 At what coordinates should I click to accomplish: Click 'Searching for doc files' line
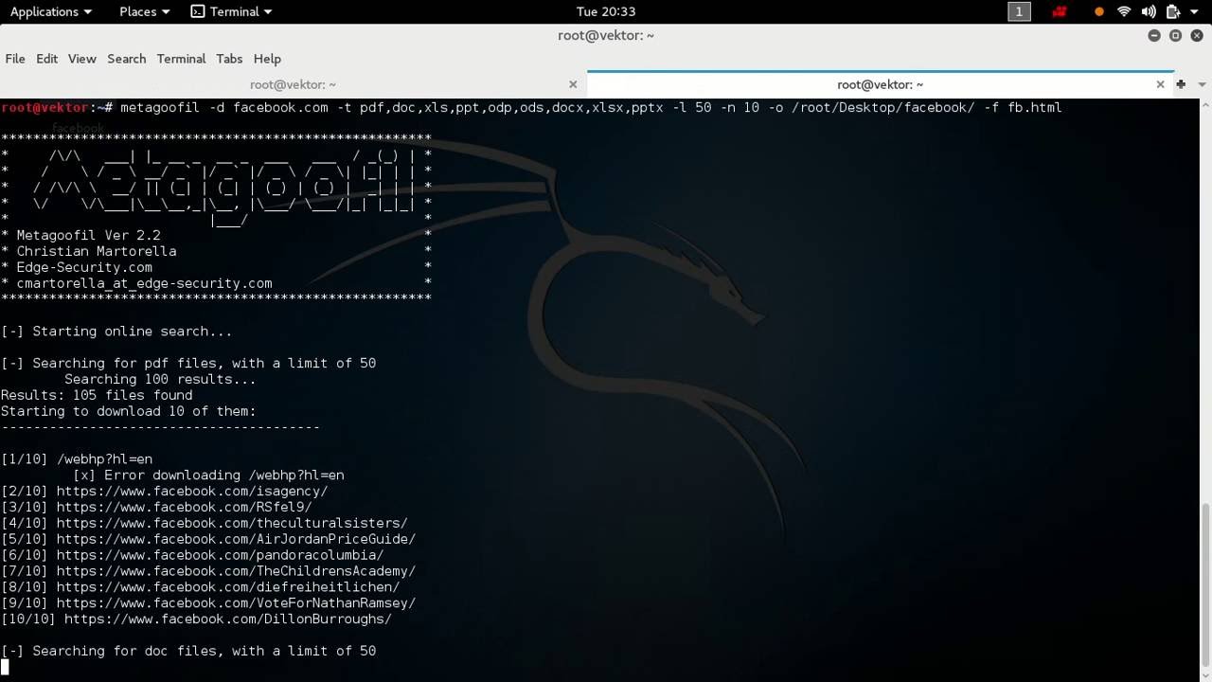tap(188, 651)
